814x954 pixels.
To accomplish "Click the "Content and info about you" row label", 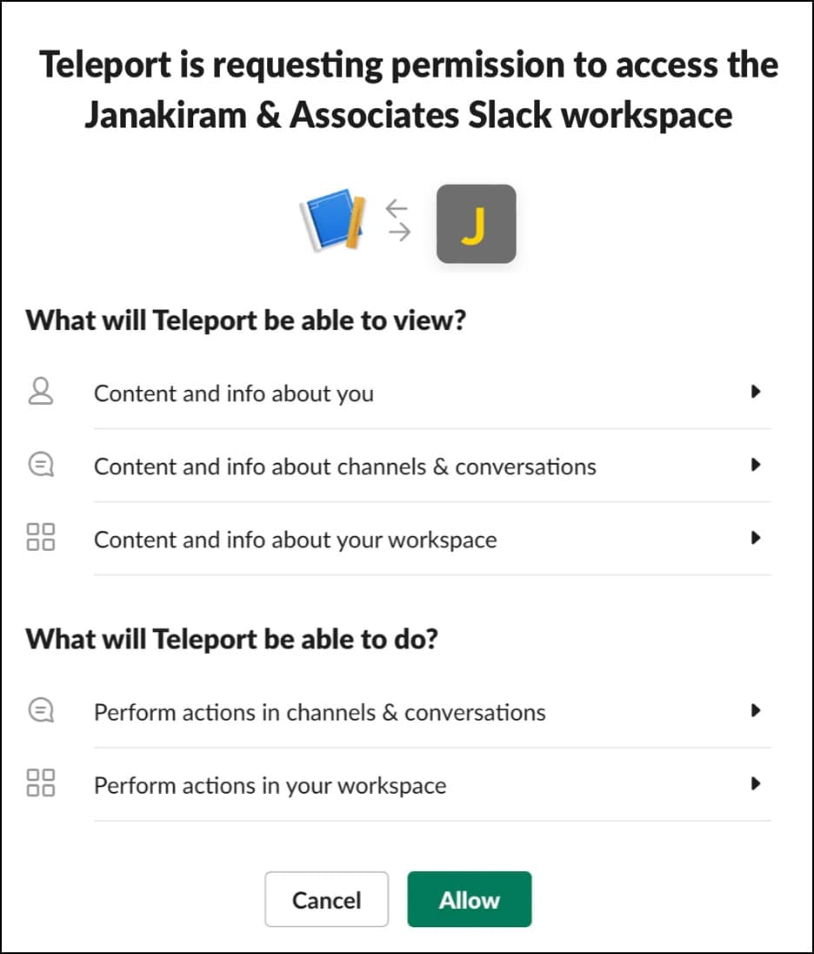I will point(233,393).
